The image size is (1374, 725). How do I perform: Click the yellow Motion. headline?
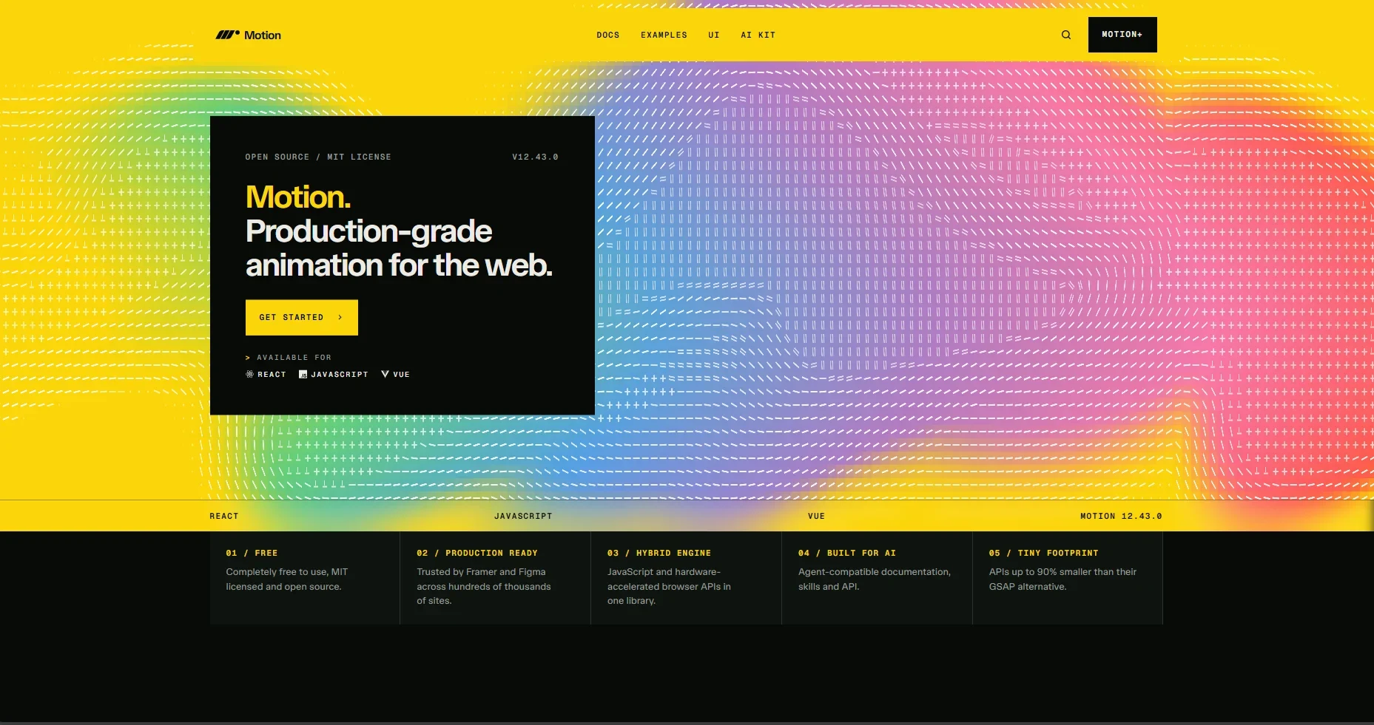pos(298,197)
